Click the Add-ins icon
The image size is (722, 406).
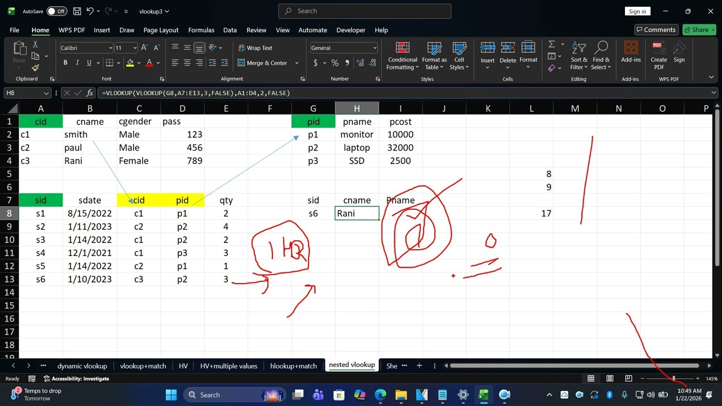point(631,53)
